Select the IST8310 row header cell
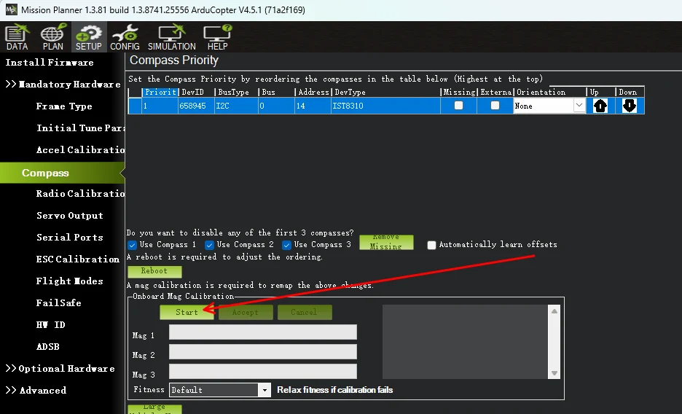This screenshot has width=682, height=414. (135, 106)
